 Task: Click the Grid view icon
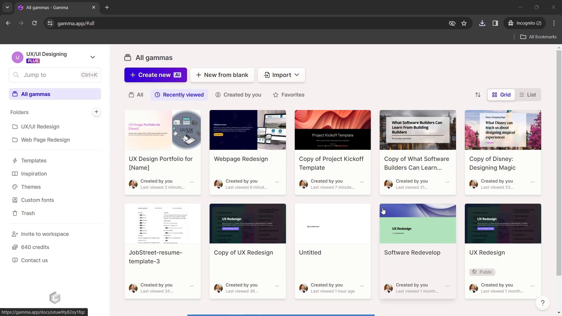click(495, 95)
